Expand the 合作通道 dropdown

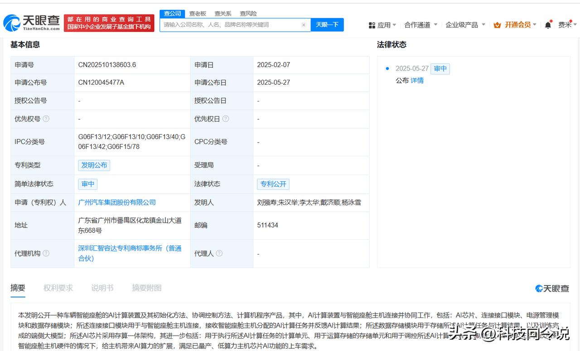point(421,25)
